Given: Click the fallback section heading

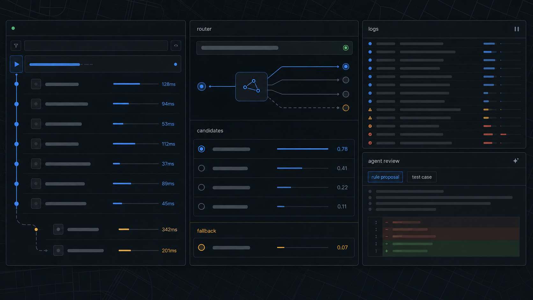Looking at the screenshot, I should 207,231.
